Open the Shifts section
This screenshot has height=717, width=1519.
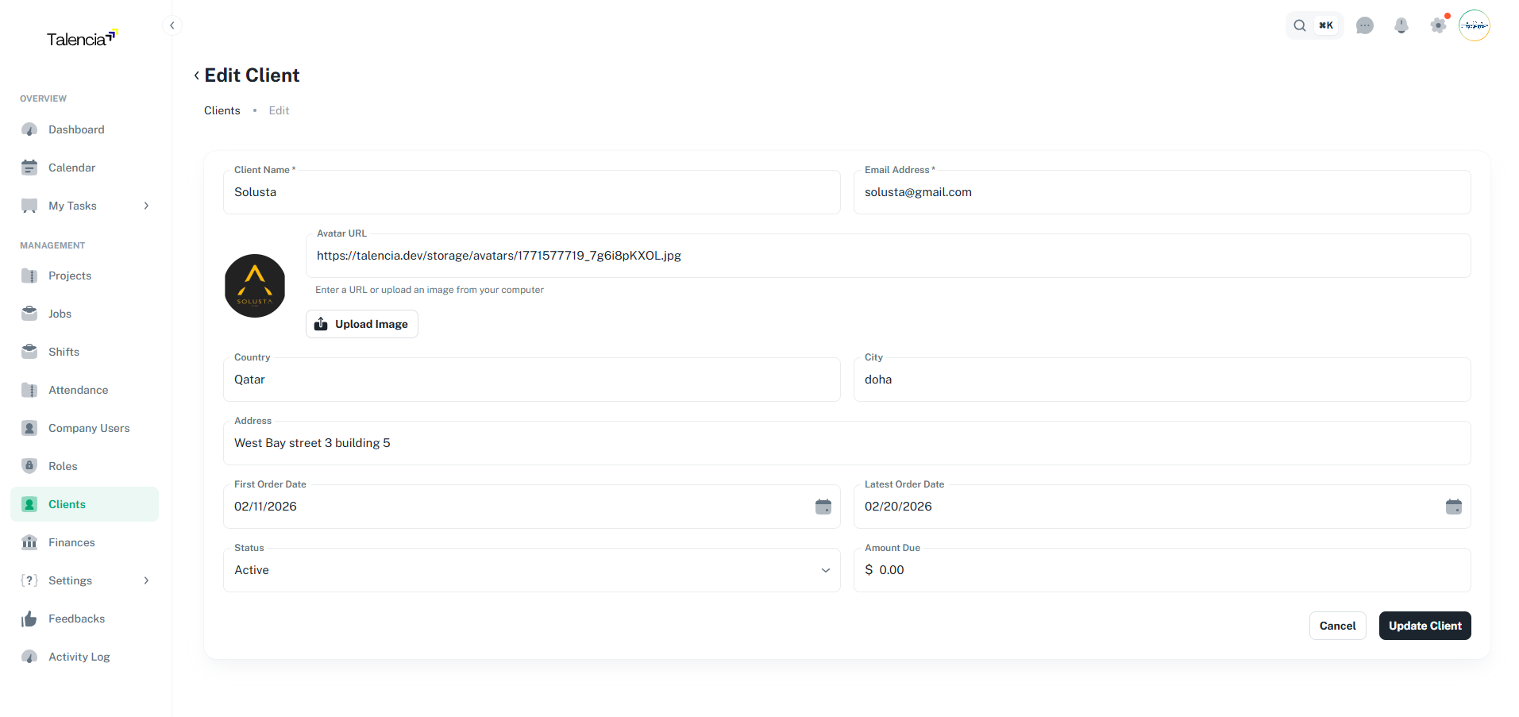(x=64, y=351)
